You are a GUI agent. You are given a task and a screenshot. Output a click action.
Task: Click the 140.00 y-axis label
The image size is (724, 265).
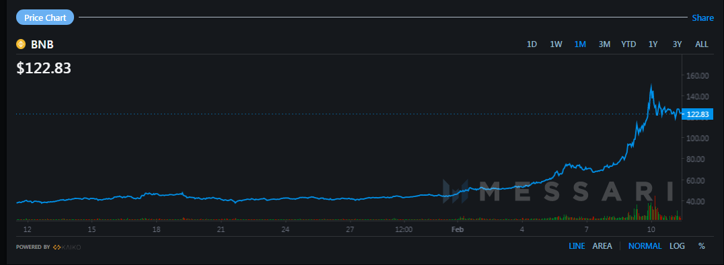coord(698,96)
